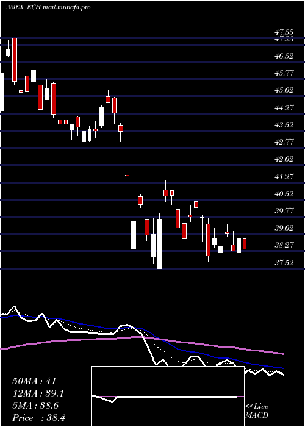Screen dimensions: 305x427
Task: Click the 41.27 price axis label
Action: click(x=284, y=177)
